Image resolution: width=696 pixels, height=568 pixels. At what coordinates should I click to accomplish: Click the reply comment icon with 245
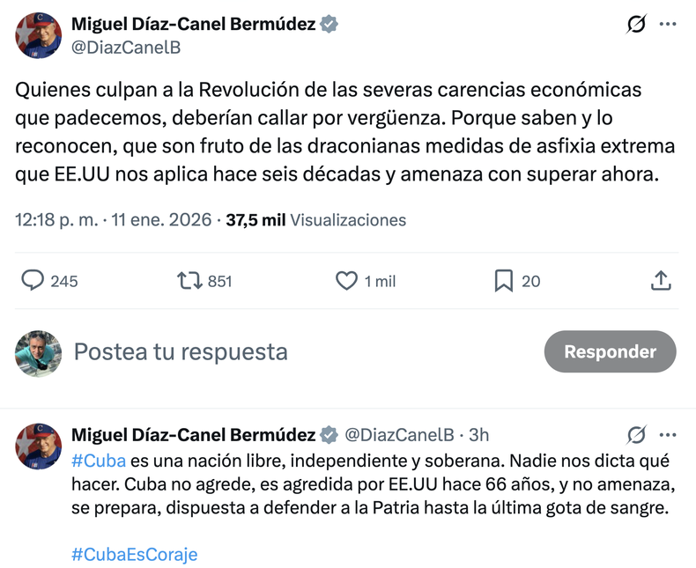(33, 280)
